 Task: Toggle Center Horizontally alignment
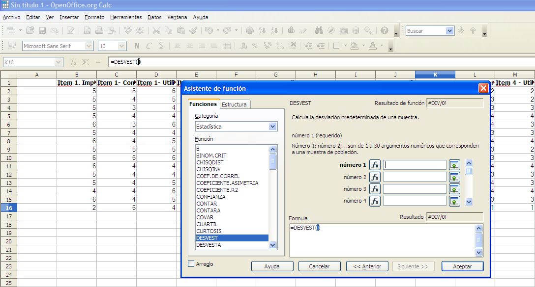click(x=190, y=46)
